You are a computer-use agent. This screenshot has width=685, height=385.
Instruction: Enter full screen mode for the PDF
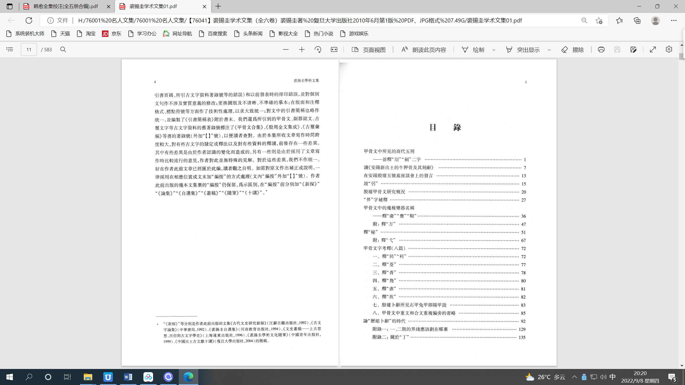[x=653, y=49]
